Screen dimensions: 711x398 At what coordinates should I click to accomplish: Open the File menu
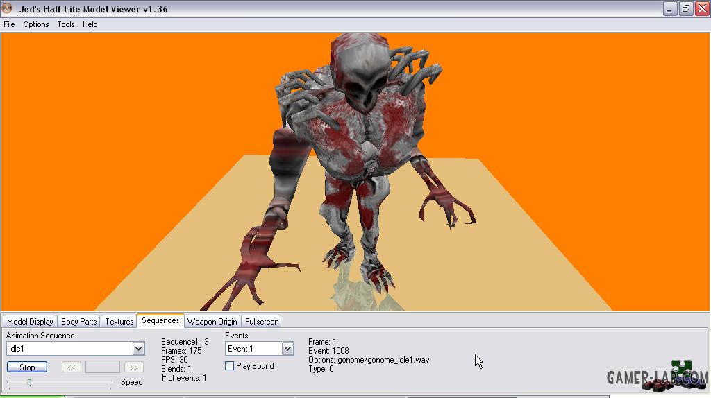click(x=9, y=24)
